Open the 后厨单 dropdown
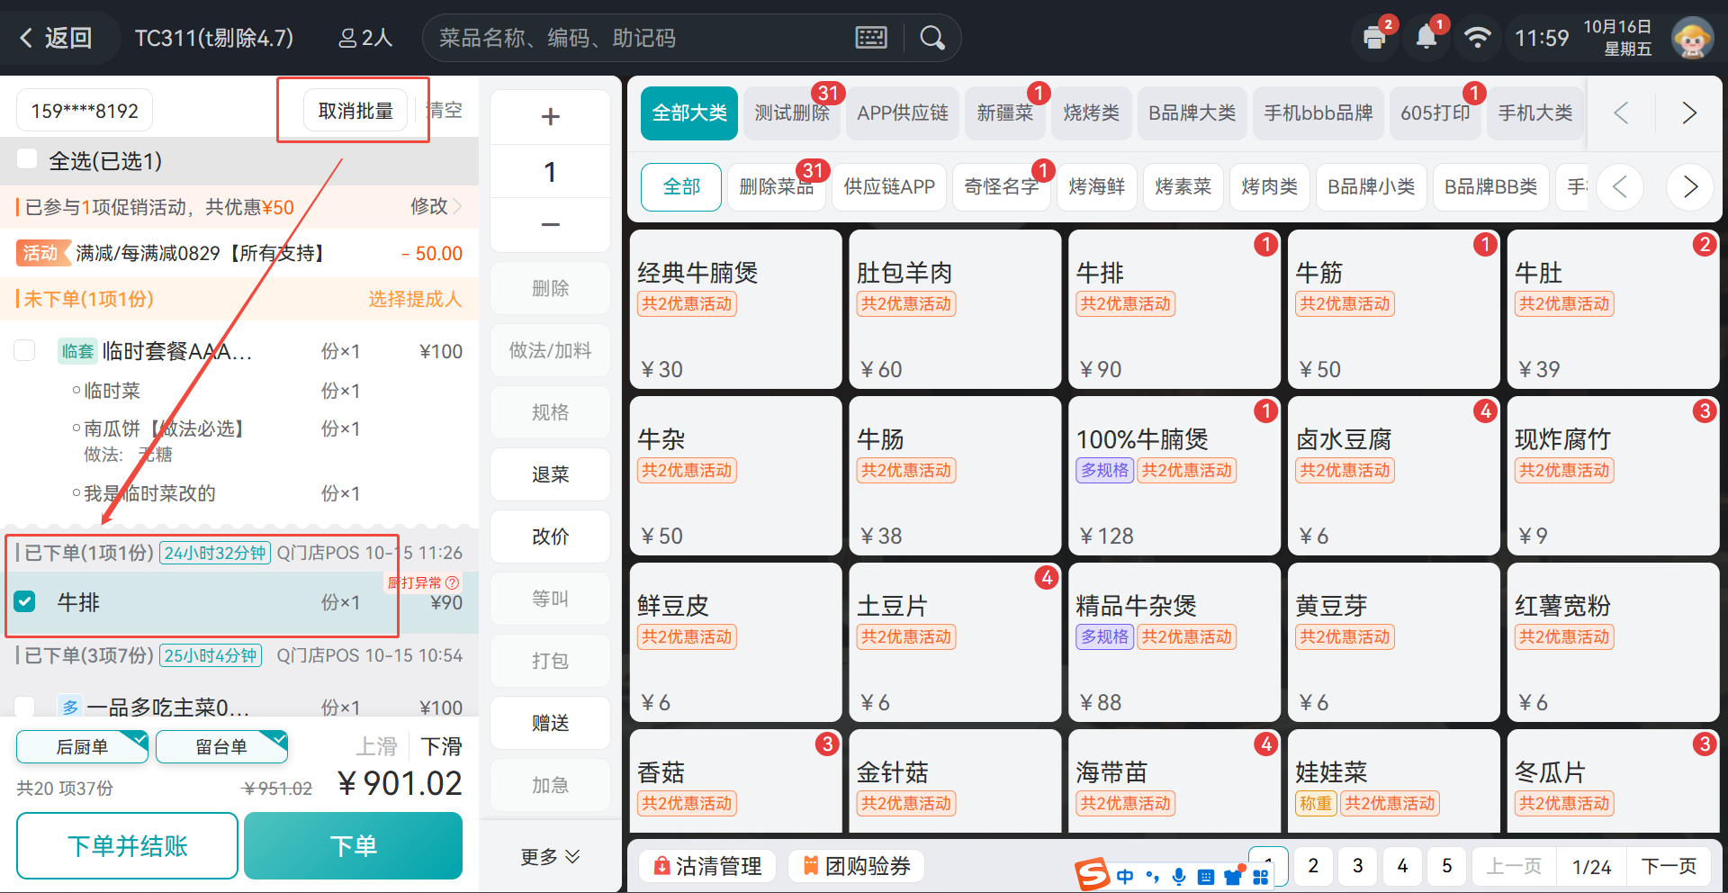The width and height of the screenshot is (1728, 893). click(82, 746)
